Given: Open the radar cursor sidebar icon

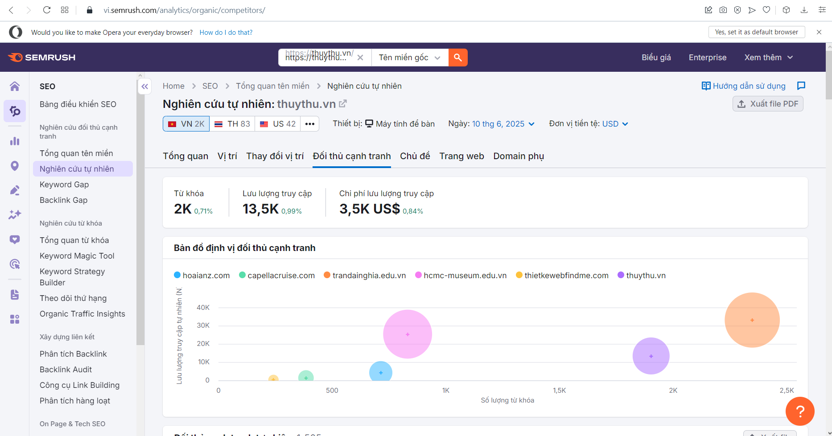Looking at the screenshot, I should tap(15, 264).
